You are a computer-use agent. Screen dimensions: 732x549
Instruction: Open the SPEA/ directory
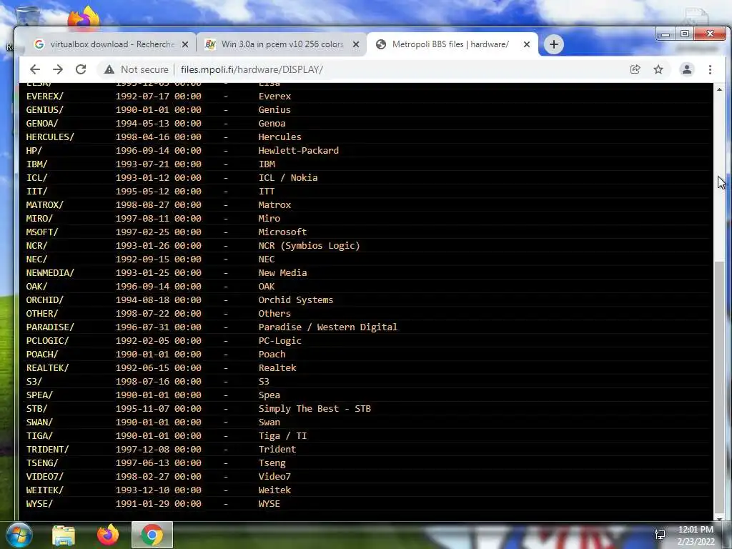click(39, 395)
